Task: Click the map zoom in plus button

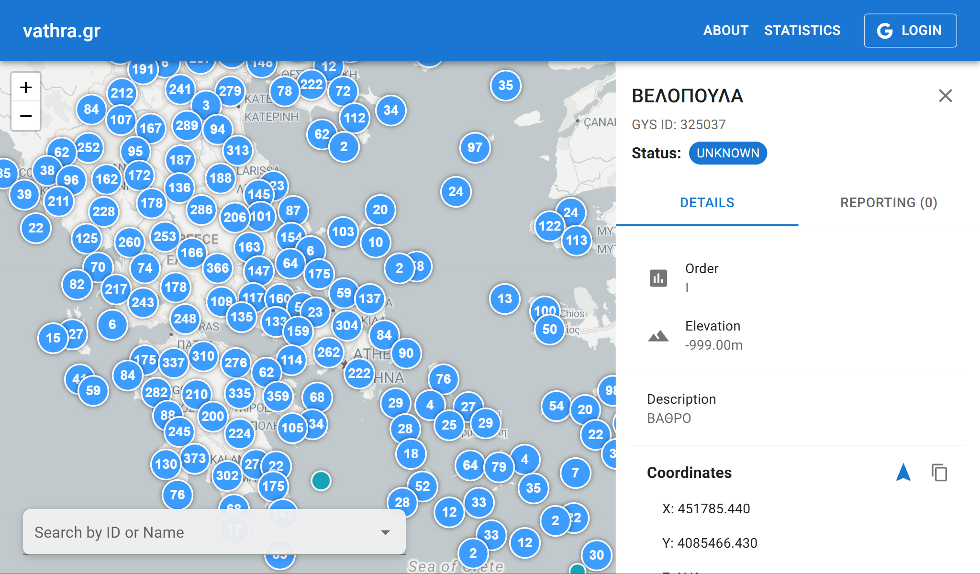Action: pyautogui.click(x=26, y=87)
